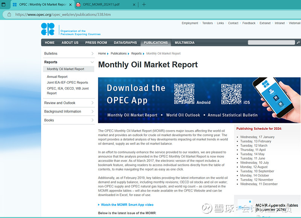Image resolution: width=301 pixels, height=218 pixels.
Task: Open the Webmail link
Action: (295, 23)
